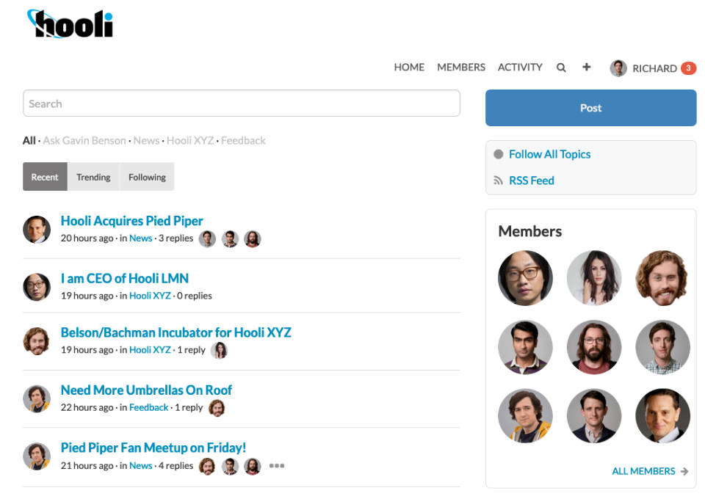This screenshot has width=705, height=496.
Task: Open the Need More Umbrellas On Roof topic
Action: 146,390
